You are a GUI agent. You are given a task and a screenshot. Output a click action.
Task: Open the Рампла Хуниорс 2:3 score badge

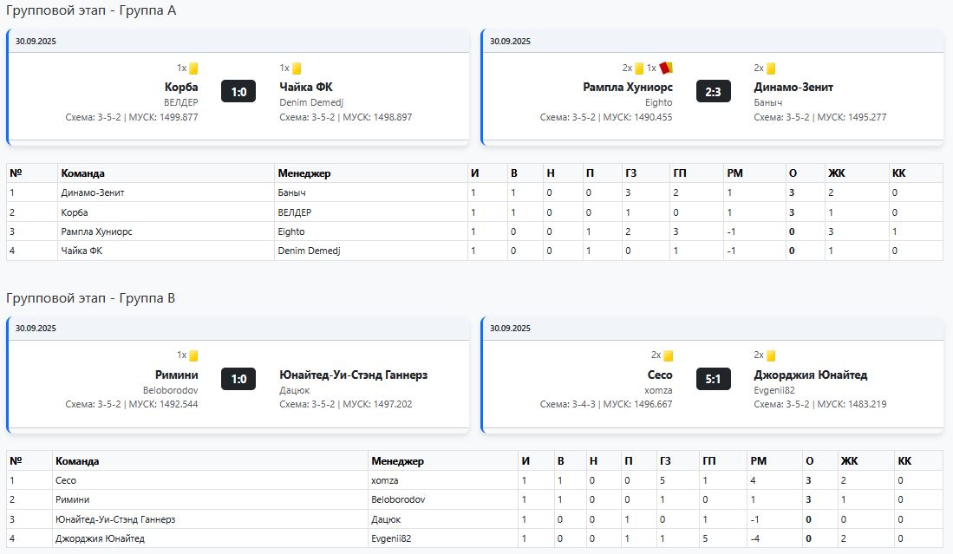click(x=713, y=91)
